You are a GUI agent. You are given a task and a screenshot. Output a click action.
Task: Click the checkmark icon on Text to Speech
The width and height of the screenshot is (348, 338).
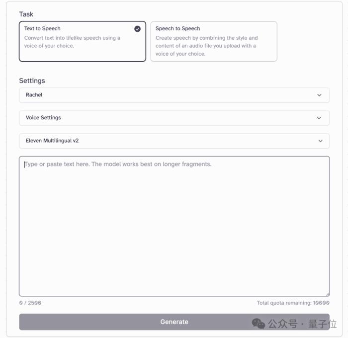click(137, 29)
